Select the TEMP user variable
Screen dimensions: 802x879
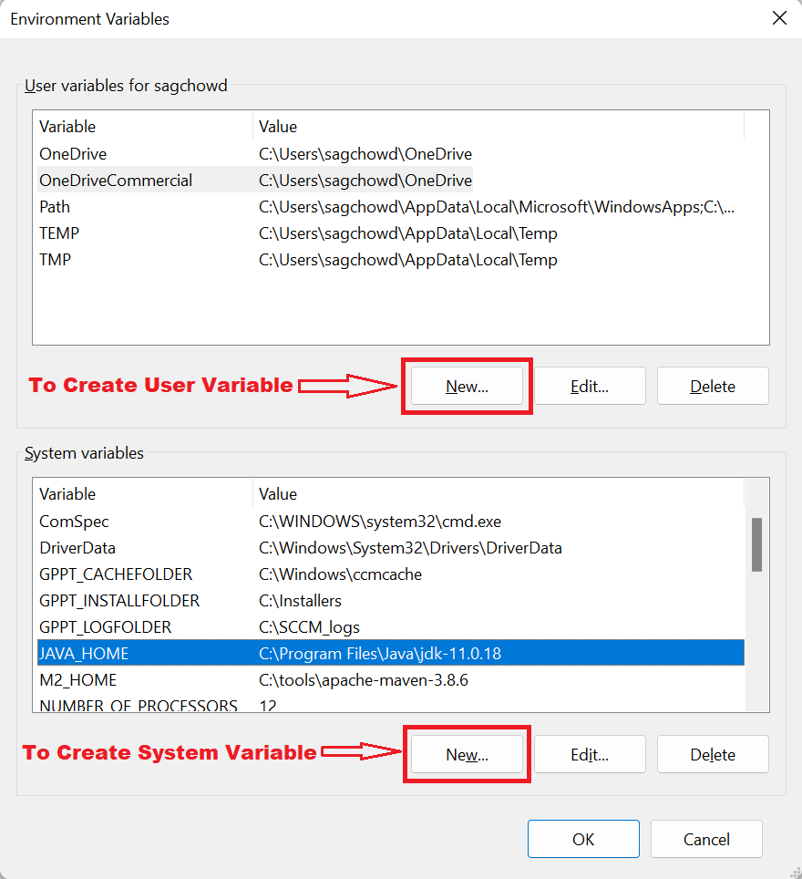coord(58,233)
